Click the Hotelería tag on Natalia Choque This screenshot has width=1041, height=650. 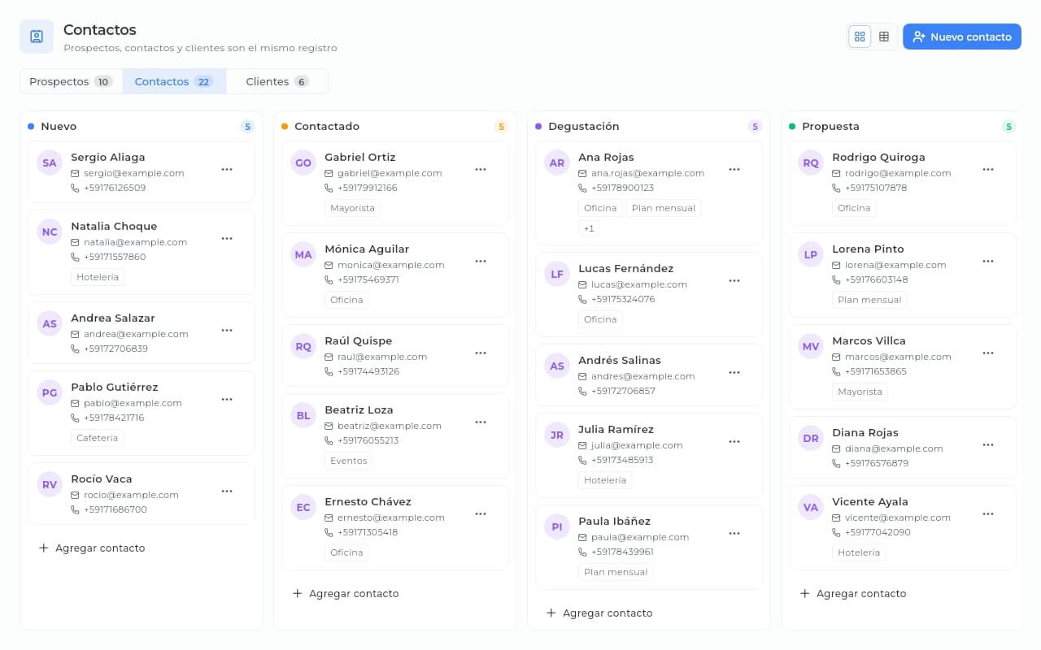98,277
